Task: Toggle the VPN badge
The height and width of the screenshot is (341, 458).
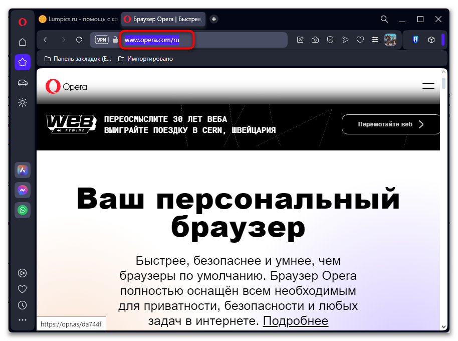Action: point(102,40)
